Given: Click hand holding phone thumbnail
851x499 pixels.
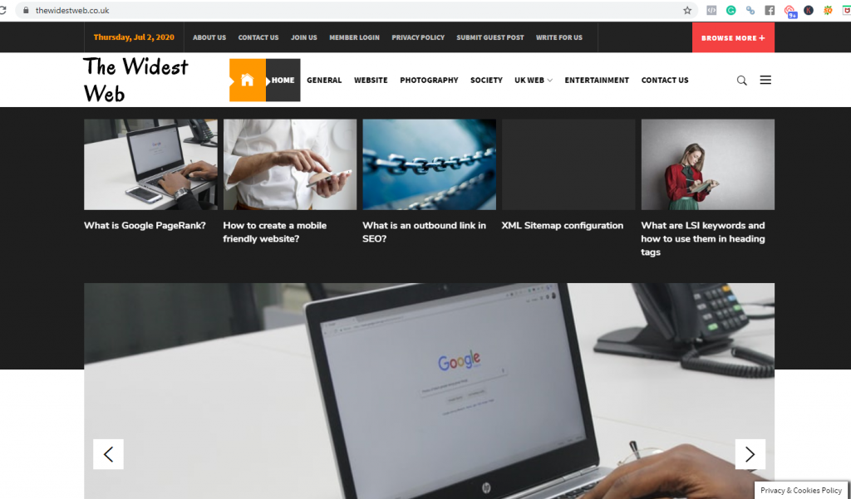Looking at the screenshot, I should (290, 164).
